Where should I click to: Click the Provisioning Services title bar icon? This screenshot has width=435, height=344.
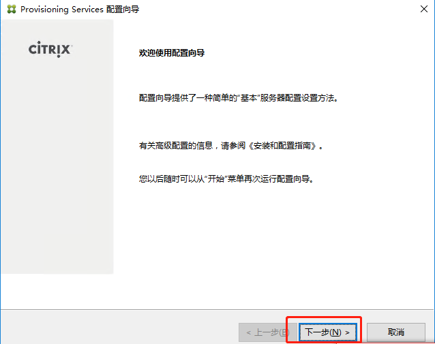pos(10,10)
